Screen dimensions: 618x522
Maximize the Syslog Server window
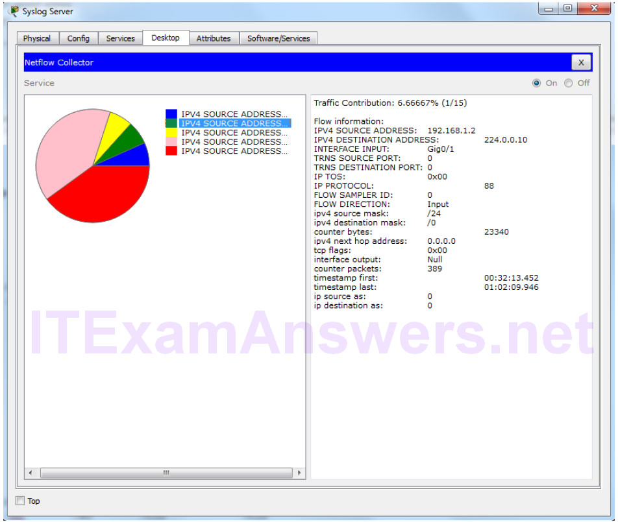pyautogui.click(x=567, y=8)
